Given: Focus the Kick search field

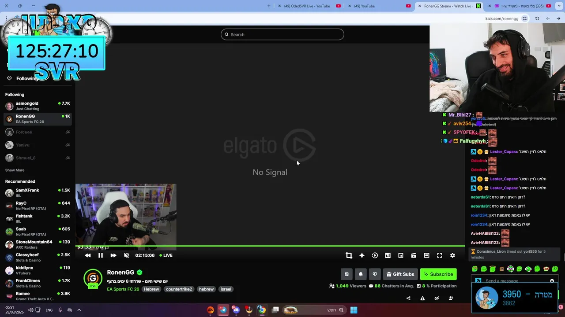Looking at the screenshot, I should [282, 34].
